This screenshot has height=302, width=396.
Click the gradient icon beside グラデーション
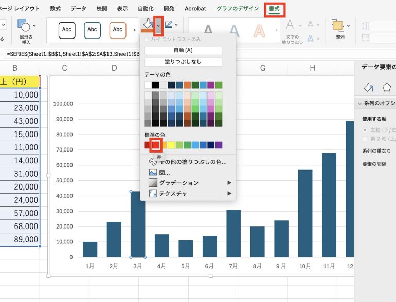click(x=153, y=183)
